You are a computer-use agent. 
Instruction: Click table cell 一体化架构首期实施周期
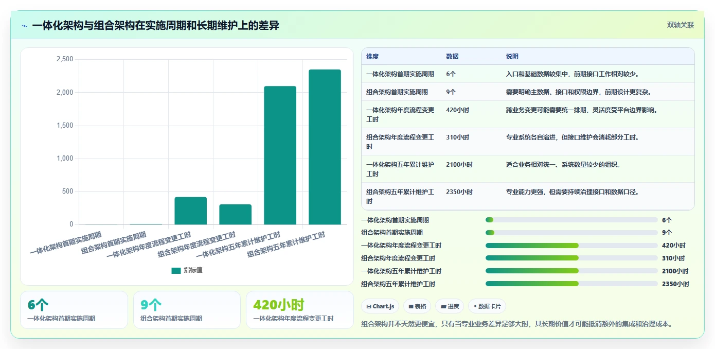(x=400, y=74)
